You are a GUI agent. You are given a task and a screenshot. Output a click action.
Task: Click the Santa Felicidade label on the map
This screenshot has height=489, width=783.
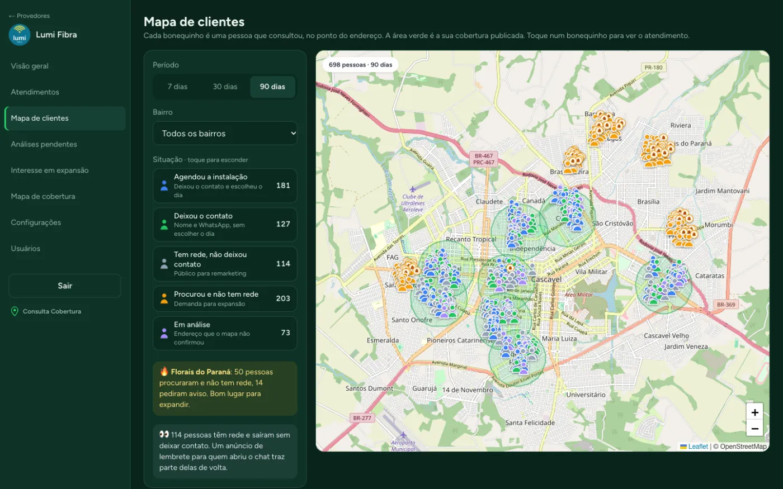(x=530, y=423)
